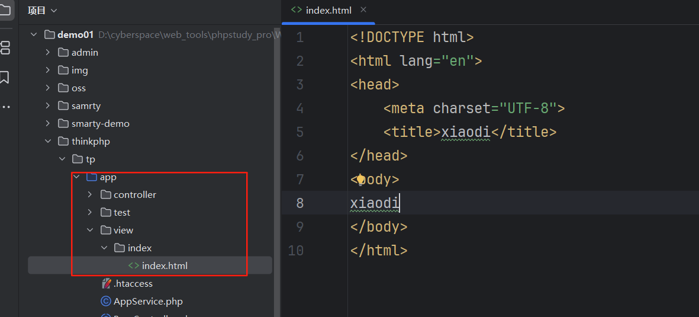Select the test folder icon
The height and width of the screenshot is (317, 699).
106,213
